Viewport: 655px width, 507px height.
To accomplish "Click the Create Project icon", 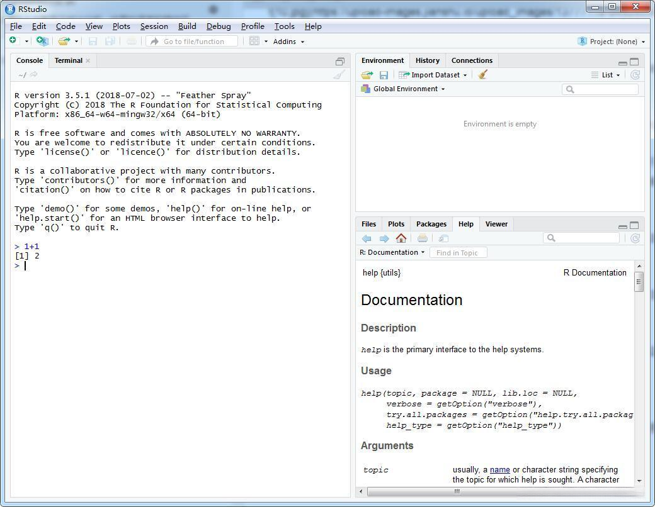I will 42,41.
